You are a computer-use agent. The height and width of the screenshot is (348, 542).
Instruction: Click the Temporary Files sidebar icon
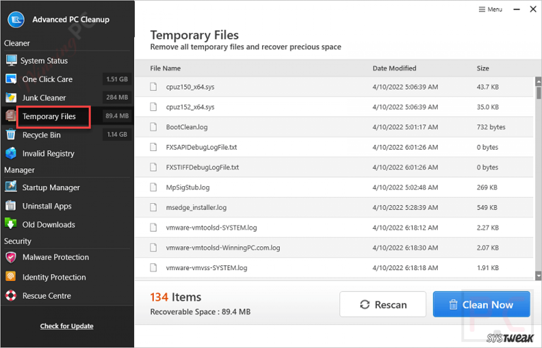[x=11, y=116]
